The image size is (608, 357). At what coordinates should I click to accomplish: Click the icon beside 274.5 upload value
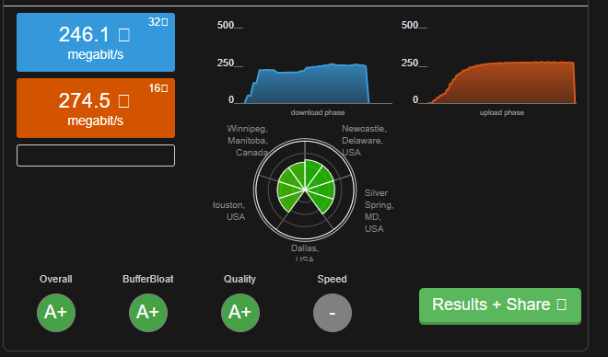tap(123, 101)
